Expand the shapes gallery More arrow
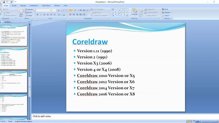Screen dimensions: 219x123 tap(130, 15)
